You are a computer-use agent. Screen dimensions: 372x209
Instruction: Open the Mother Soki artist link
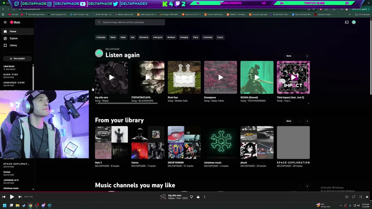[181, 101]
